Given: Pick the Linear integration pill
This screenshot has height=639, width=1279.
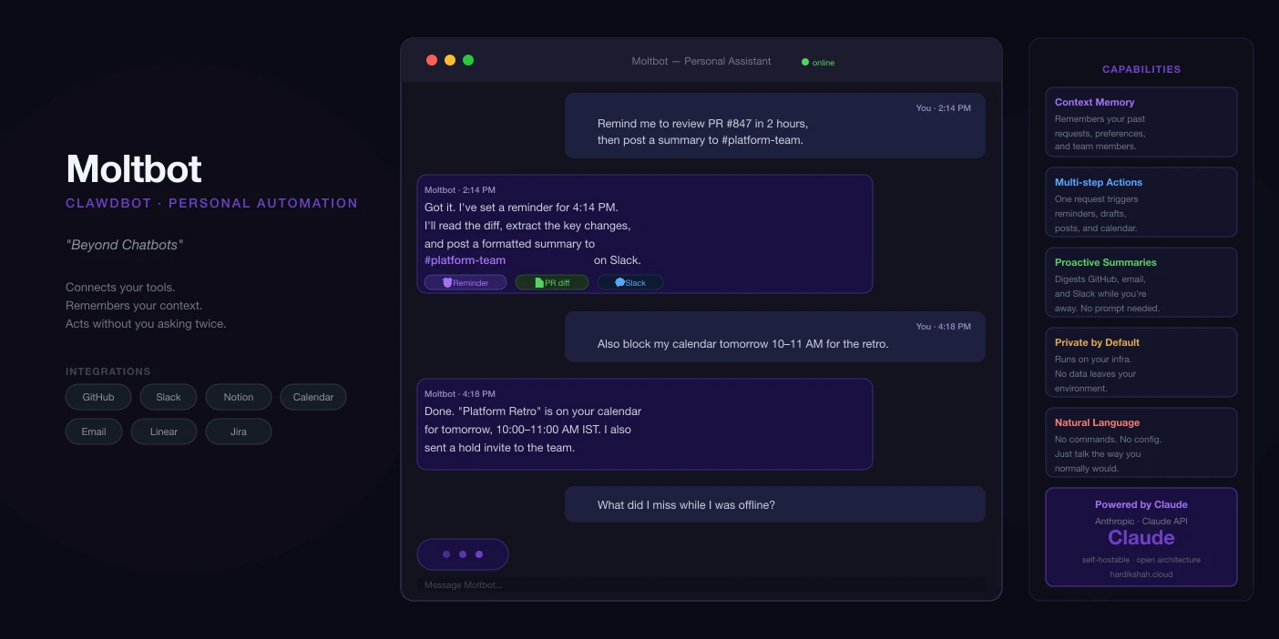Looking at the screenshot, I should [164, 431].
